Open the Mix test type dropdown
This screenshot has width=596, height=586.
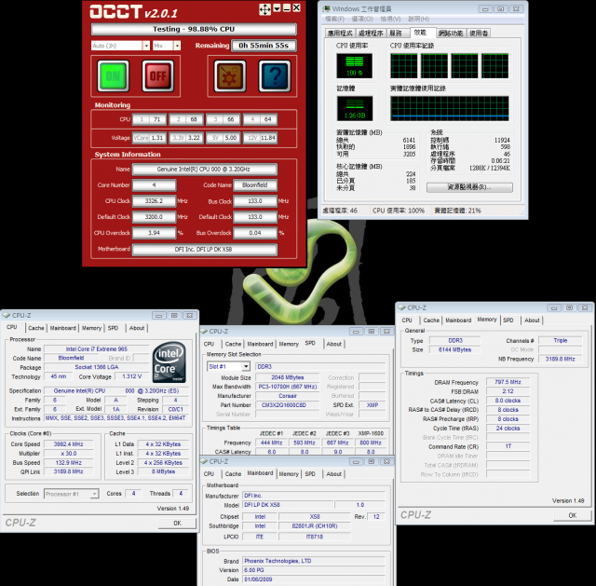tap(177, 46)
